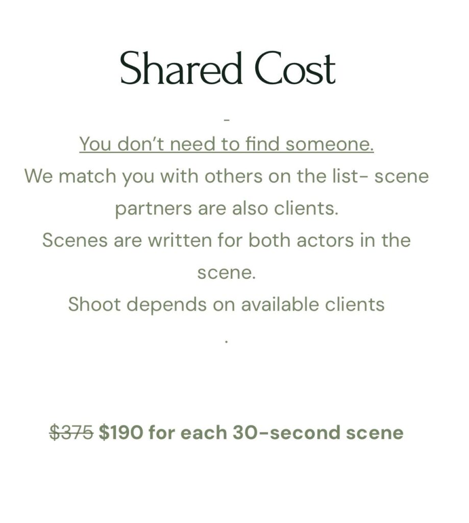Image resolution: width=469 pixels, height=523 pixels.
Task: Click the word 'Shoot' in the last sentence
Action: (94, 304)
